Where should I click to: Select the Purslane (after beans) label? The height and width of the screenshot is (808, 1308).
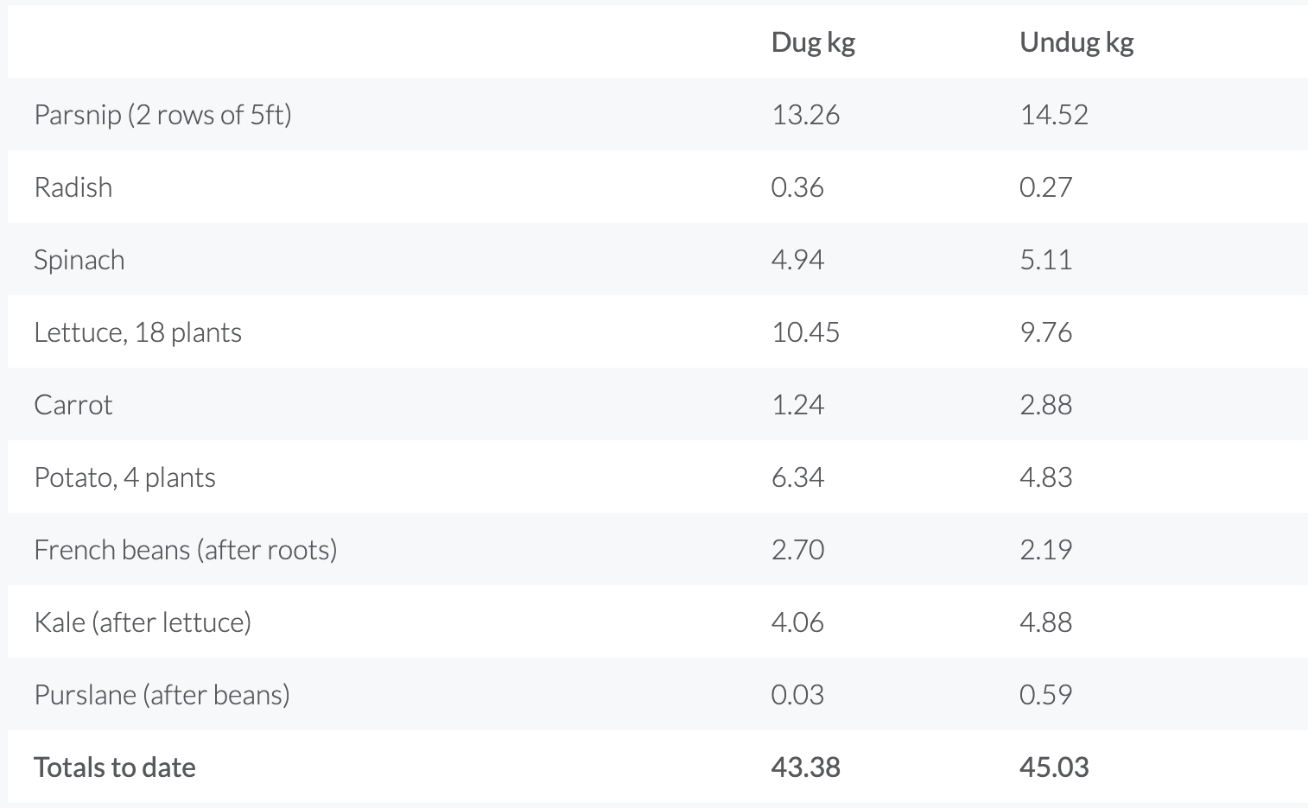[162, 695]
